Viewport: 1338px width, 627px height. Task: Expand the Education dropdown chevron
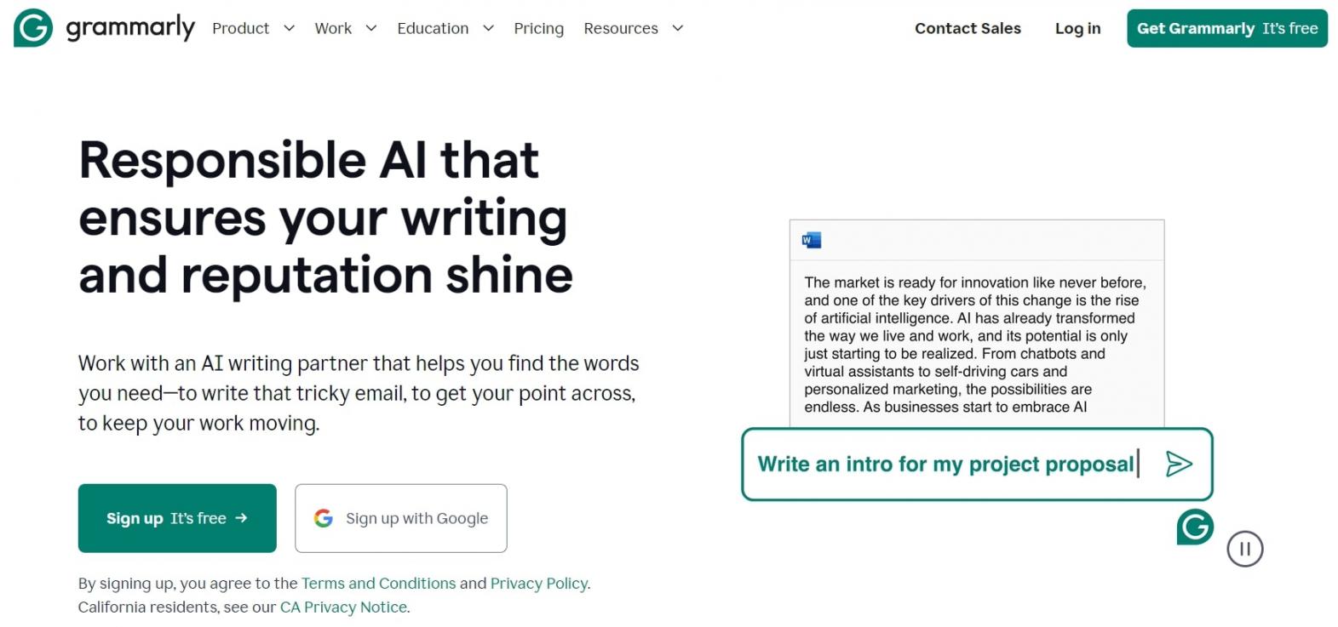click(488, 28)
